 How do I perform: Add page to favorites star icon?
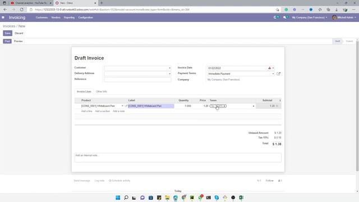click(x=277, y=10)
